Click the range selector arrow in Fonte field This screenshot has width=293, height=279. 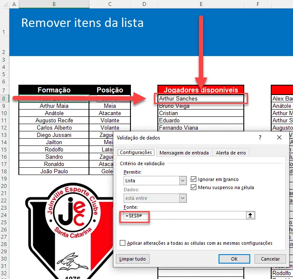tap(250, 215)
